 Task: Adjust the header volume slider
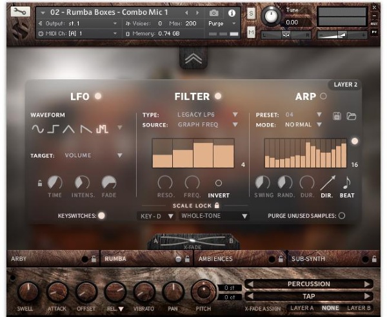coord(342,35)
